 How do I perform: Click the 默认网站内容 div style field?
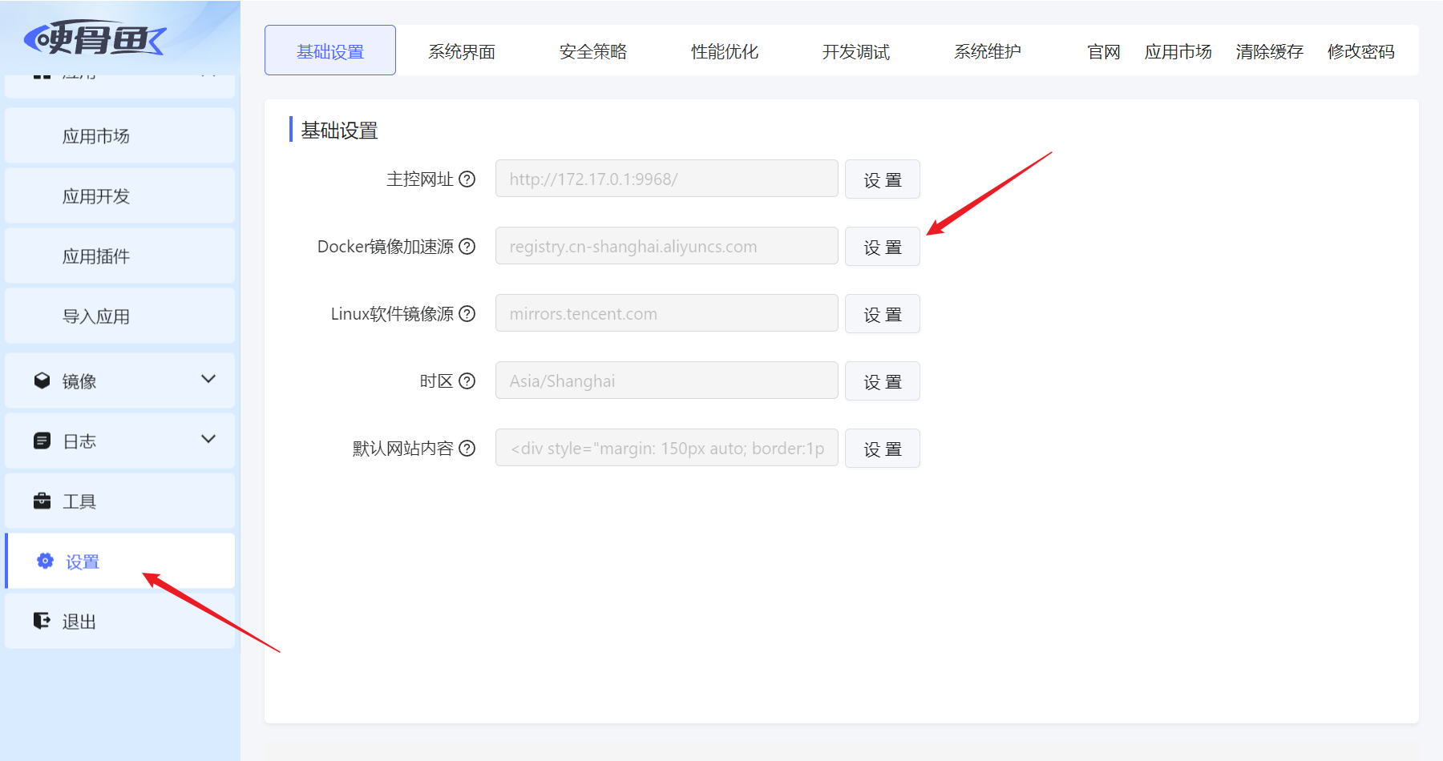point(667,448)
